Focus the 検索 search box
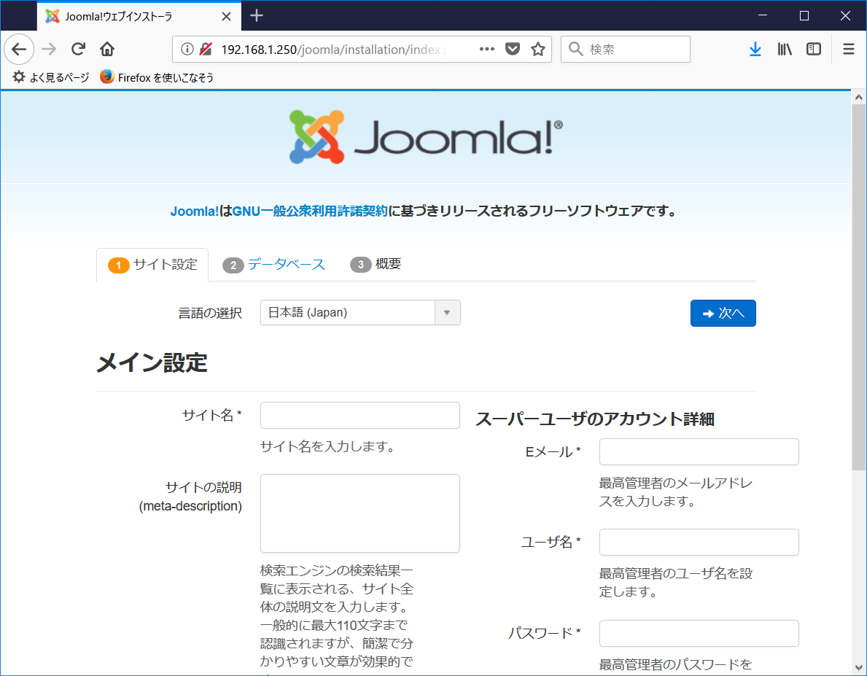Image resolution: width=867 pixels, height=676 pixels. pyautogui.click(x=626, y=50)
